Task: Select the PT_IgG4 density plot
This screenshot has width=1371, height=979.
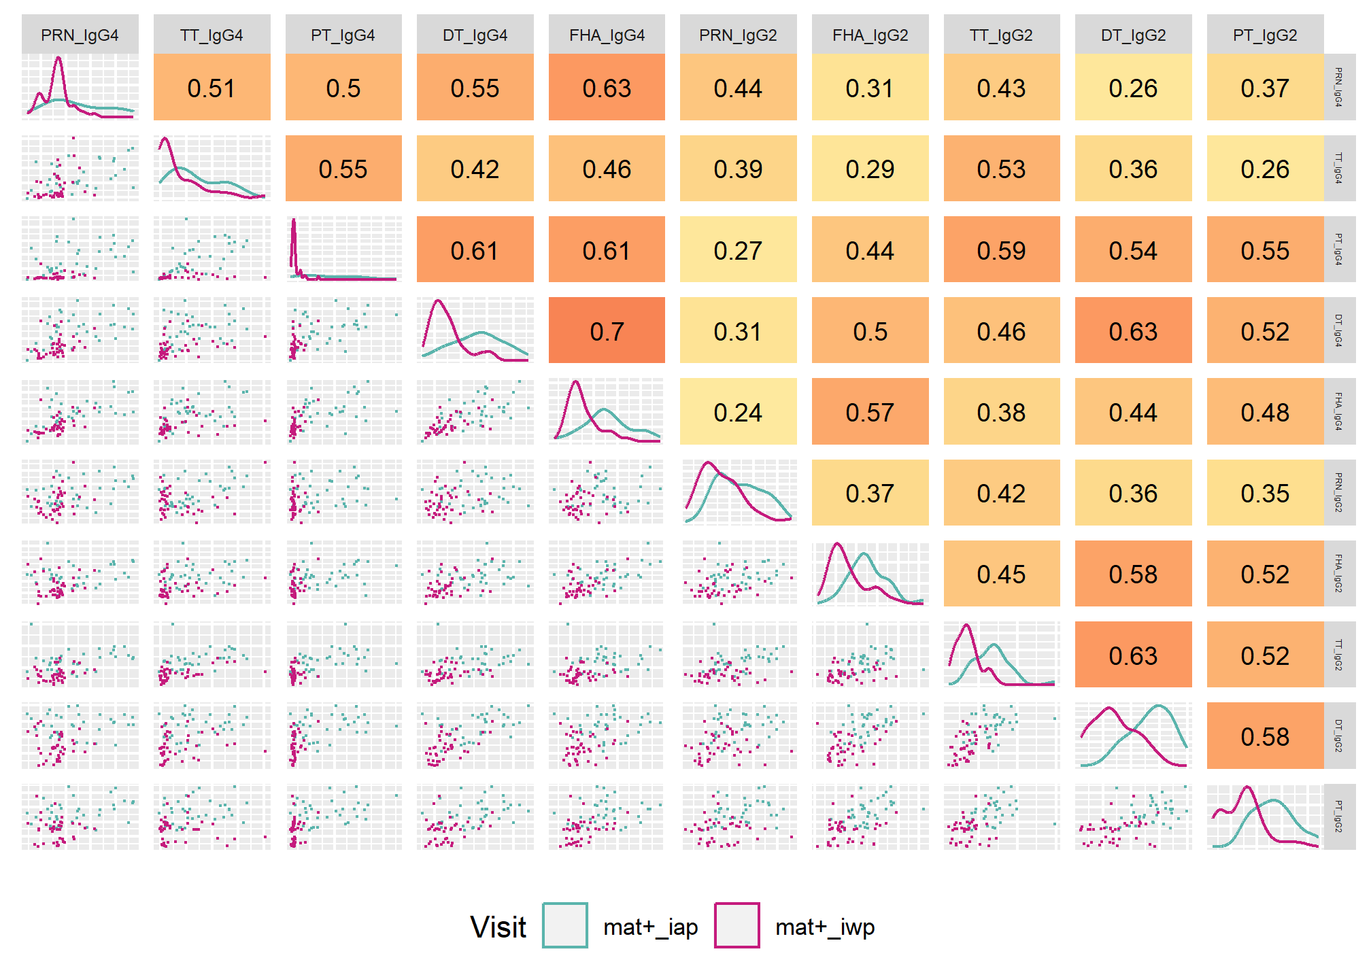Action: pyautogui.click(x=343, y=250)
